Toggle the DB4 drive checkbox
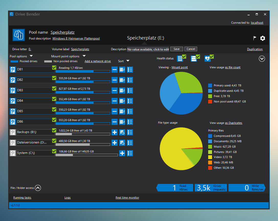 (x=54, y=99)
